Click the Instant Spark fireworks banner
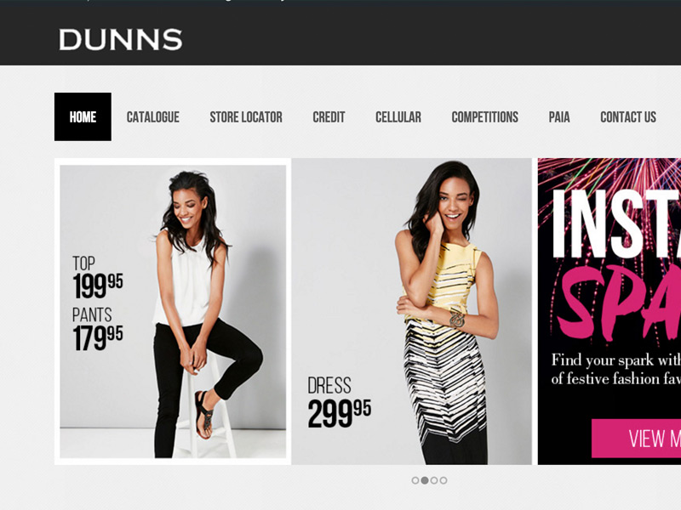 (609, 311)
